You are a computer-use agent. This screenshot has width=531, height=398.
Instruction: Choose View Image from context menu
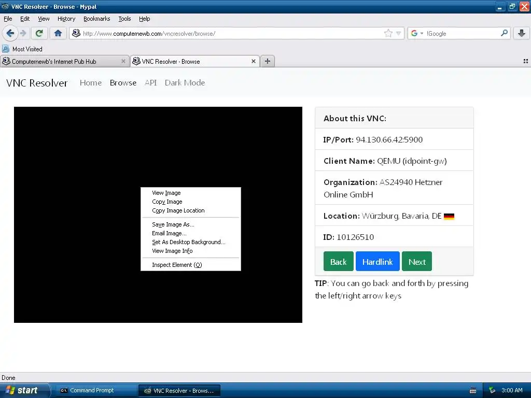pyautogui.click(x=191, y=193)
